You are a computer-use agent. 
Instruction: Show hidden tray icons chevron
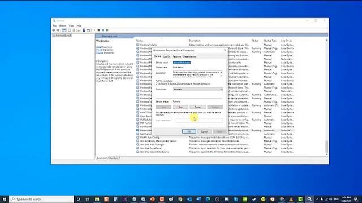317,199
